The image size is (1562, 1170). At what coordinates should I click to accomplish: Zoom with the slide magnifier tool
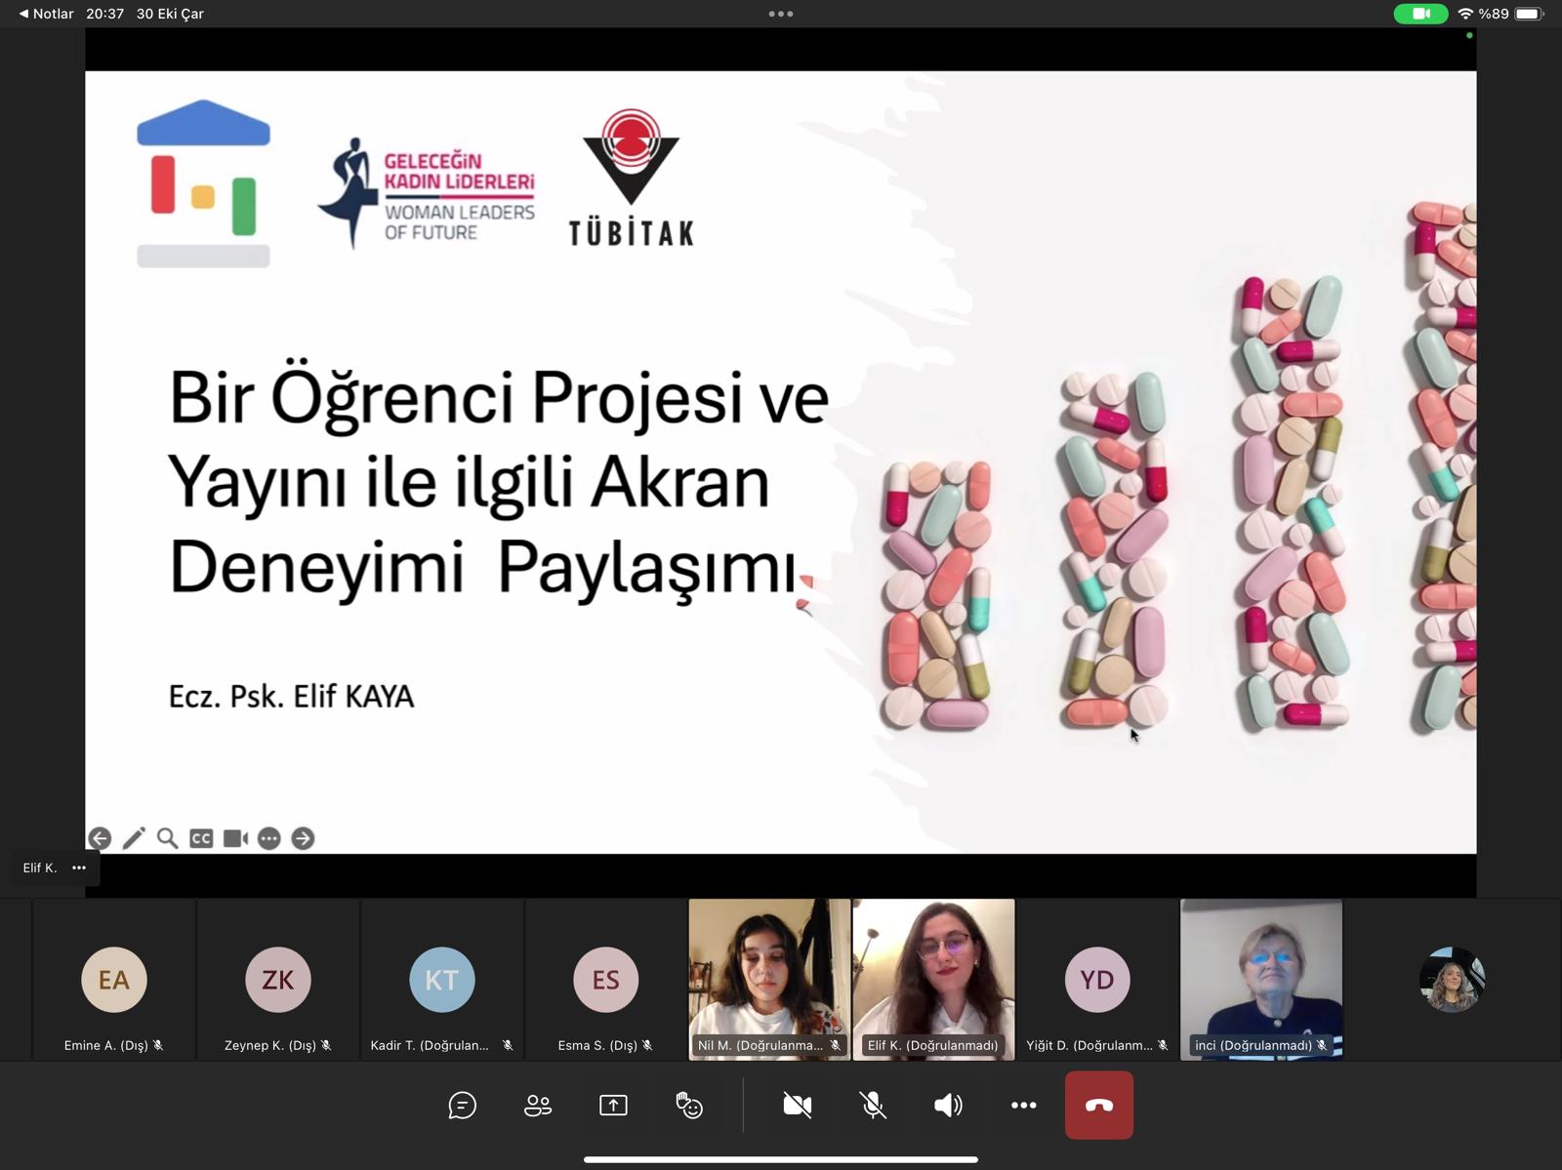coord(167,838)
